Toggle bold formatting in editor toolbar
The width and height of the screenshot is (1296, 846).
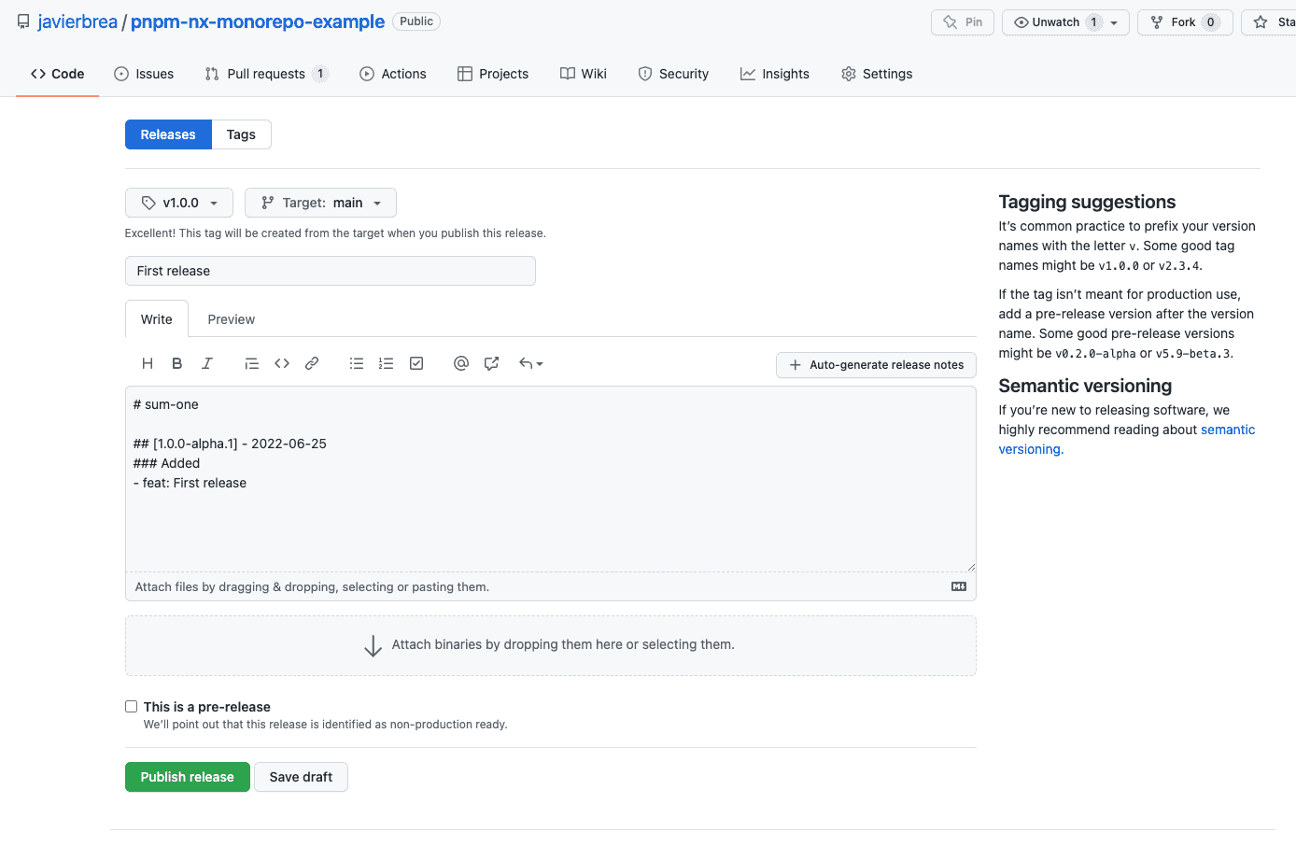[x=177, y=363]
